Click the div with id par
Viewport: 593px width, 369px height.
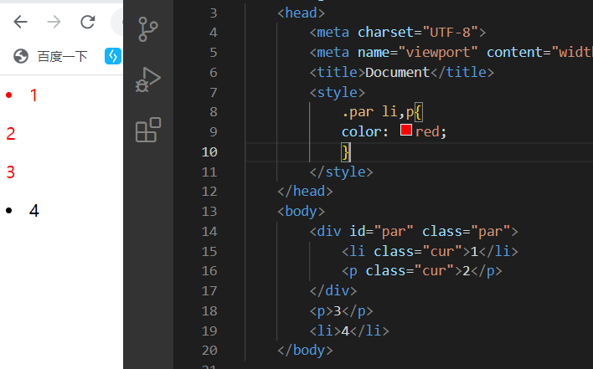(x=414, y=231)
